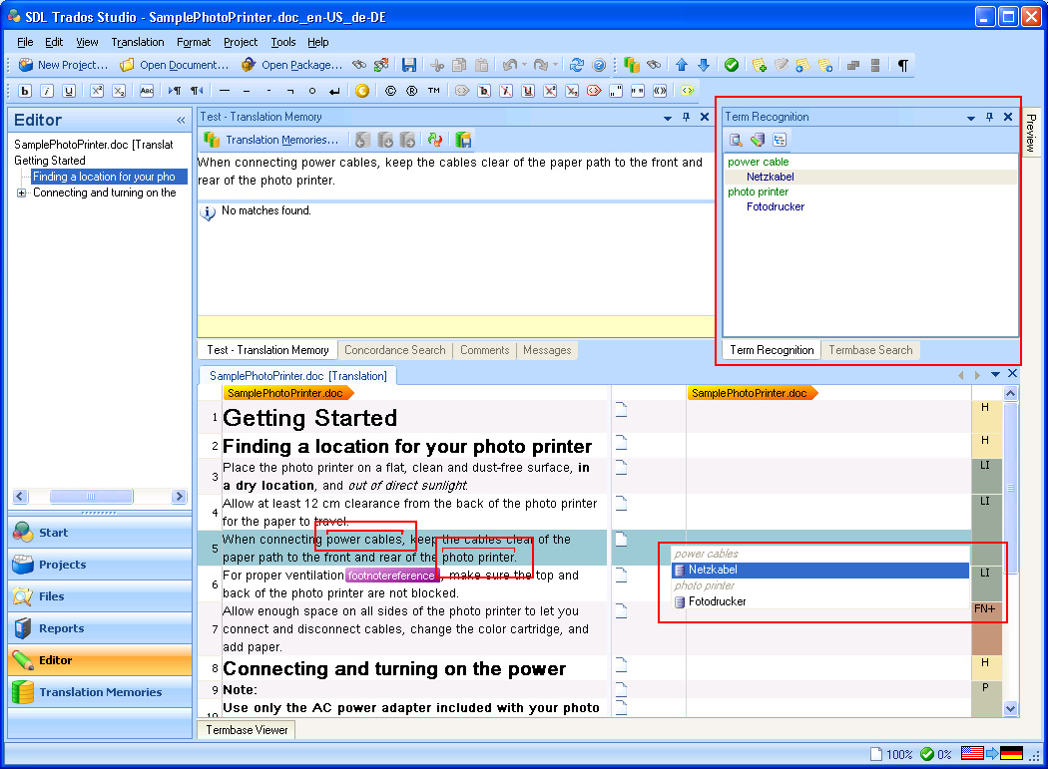This screenshot has height=769, width=1048.
Task: Select Fotodrucker in autosuggest popup
Action: [820, 602]
